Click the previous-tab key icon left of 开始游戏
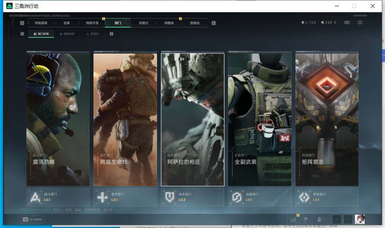 pos(22,23)
